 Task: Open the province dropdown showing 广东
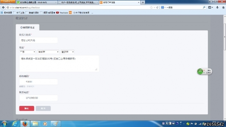coord(28,52)
